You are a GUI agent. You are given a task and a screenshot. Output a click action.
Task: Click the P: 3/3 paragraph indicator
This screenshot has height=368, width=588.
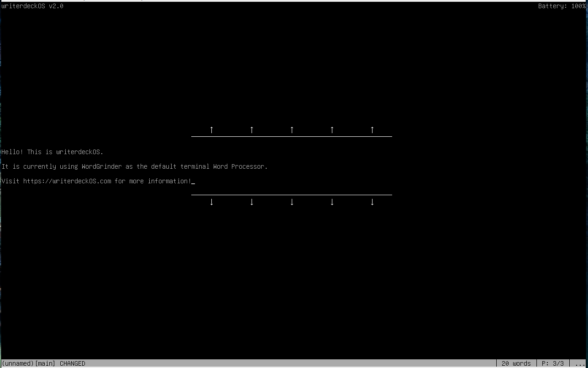(553, 363)
